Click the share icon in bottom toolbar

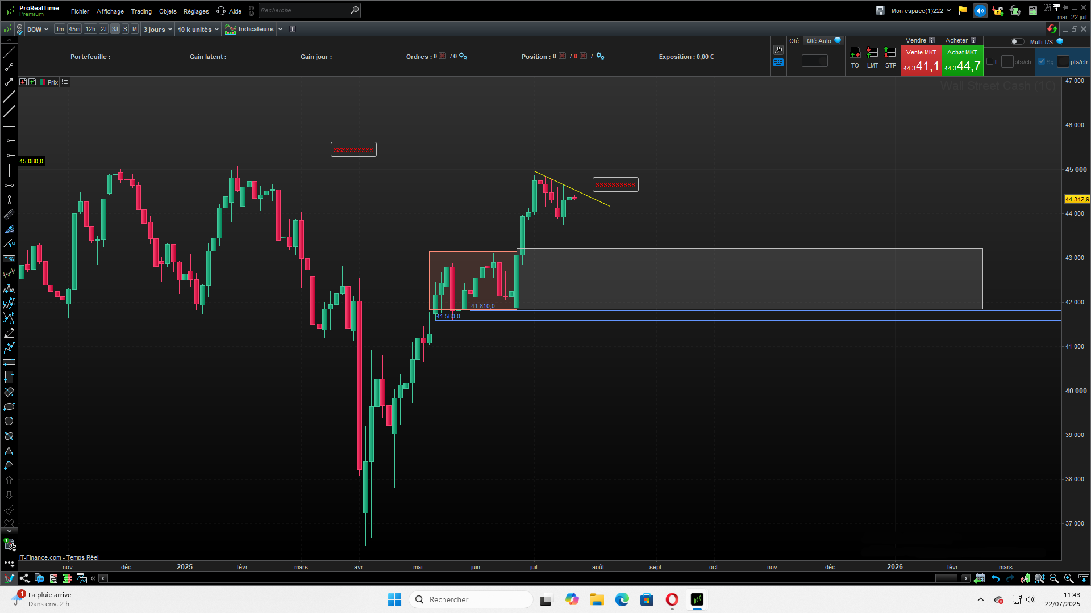point(24,578)
